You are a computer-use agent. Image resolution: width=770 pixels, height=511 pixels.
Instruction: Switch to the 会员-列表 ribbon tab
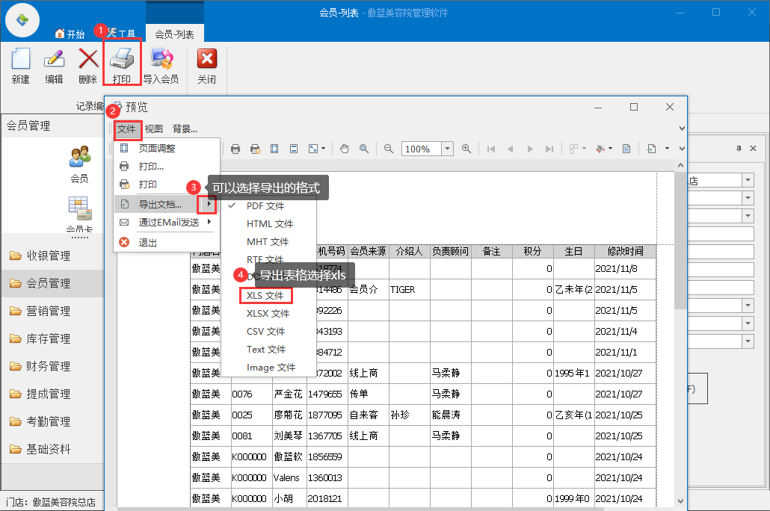tap(174, 34)
